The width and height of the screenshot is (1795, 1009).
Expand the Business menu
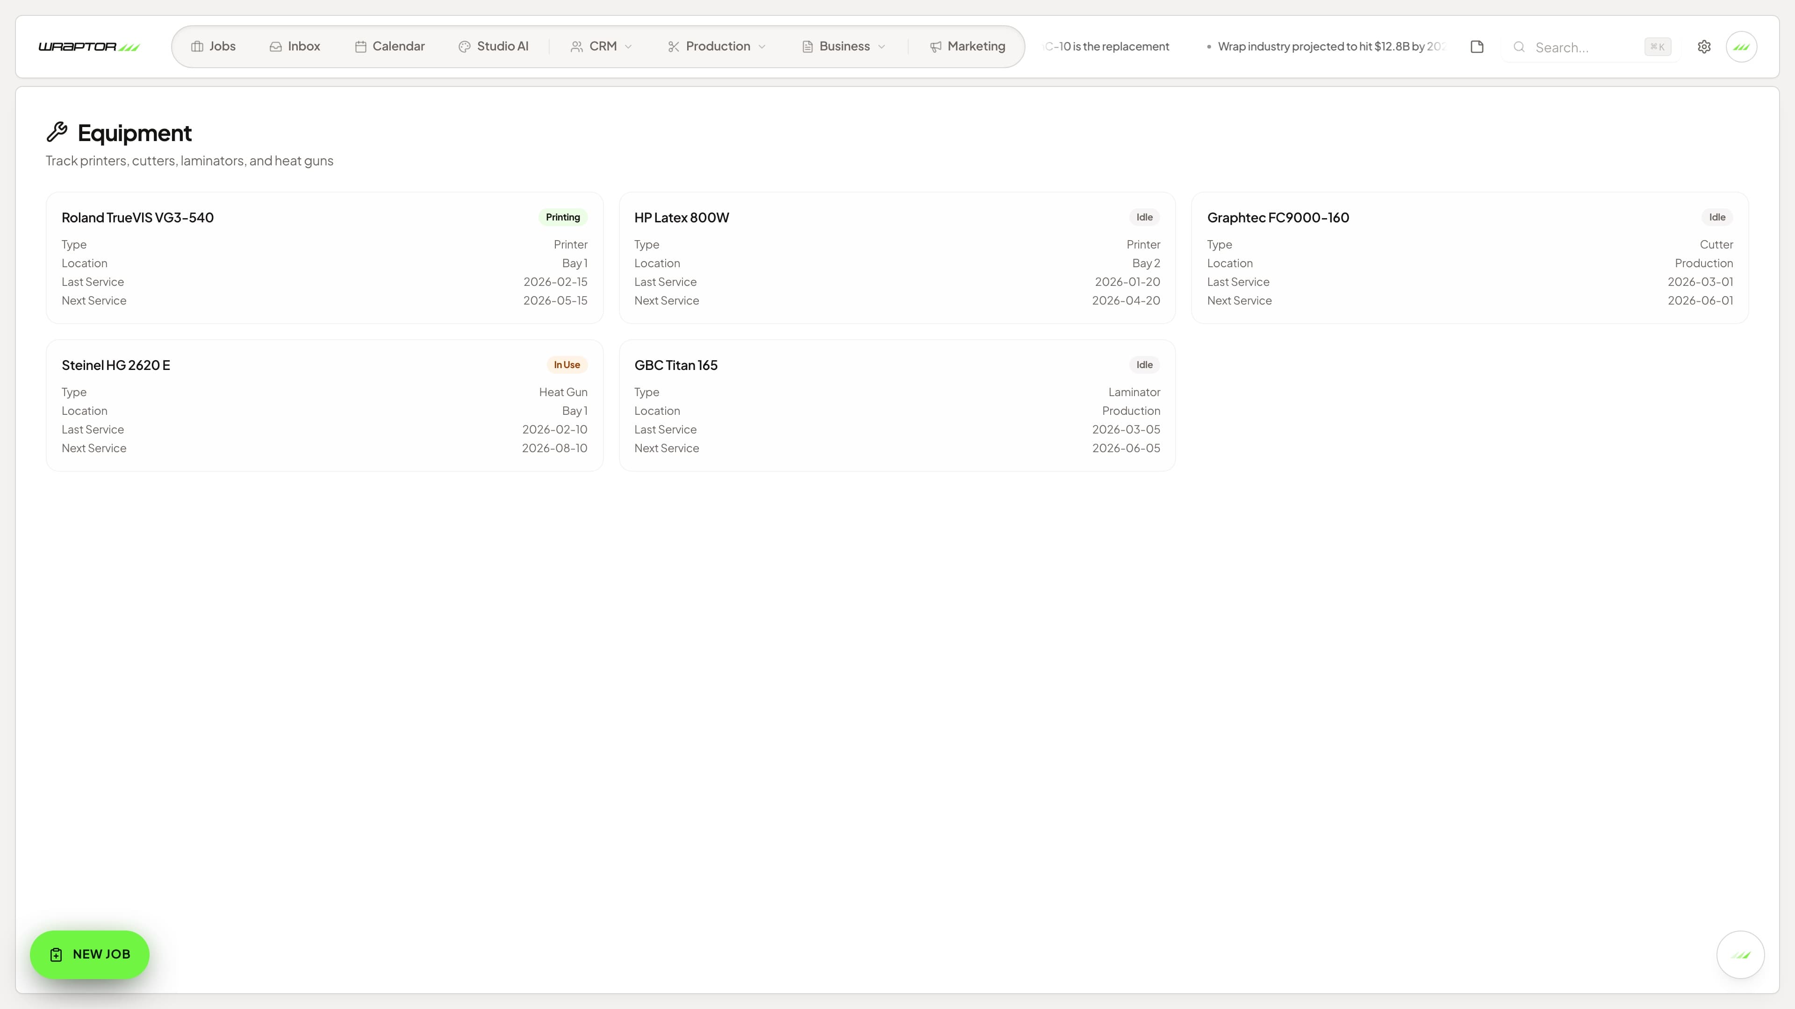pyautogui.click(x=843, y=47)
